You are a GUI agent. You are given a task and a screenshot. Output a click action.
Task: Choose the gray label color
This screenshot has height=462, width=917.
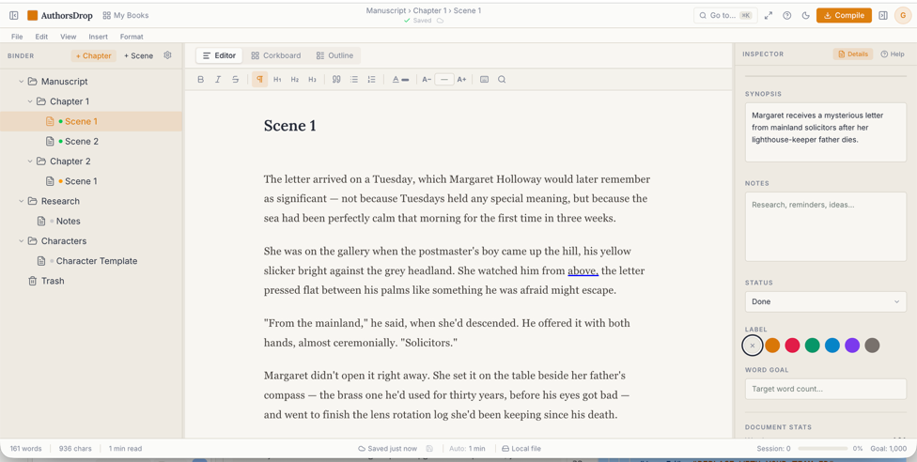pyautogui.click(x=872, y=346)
